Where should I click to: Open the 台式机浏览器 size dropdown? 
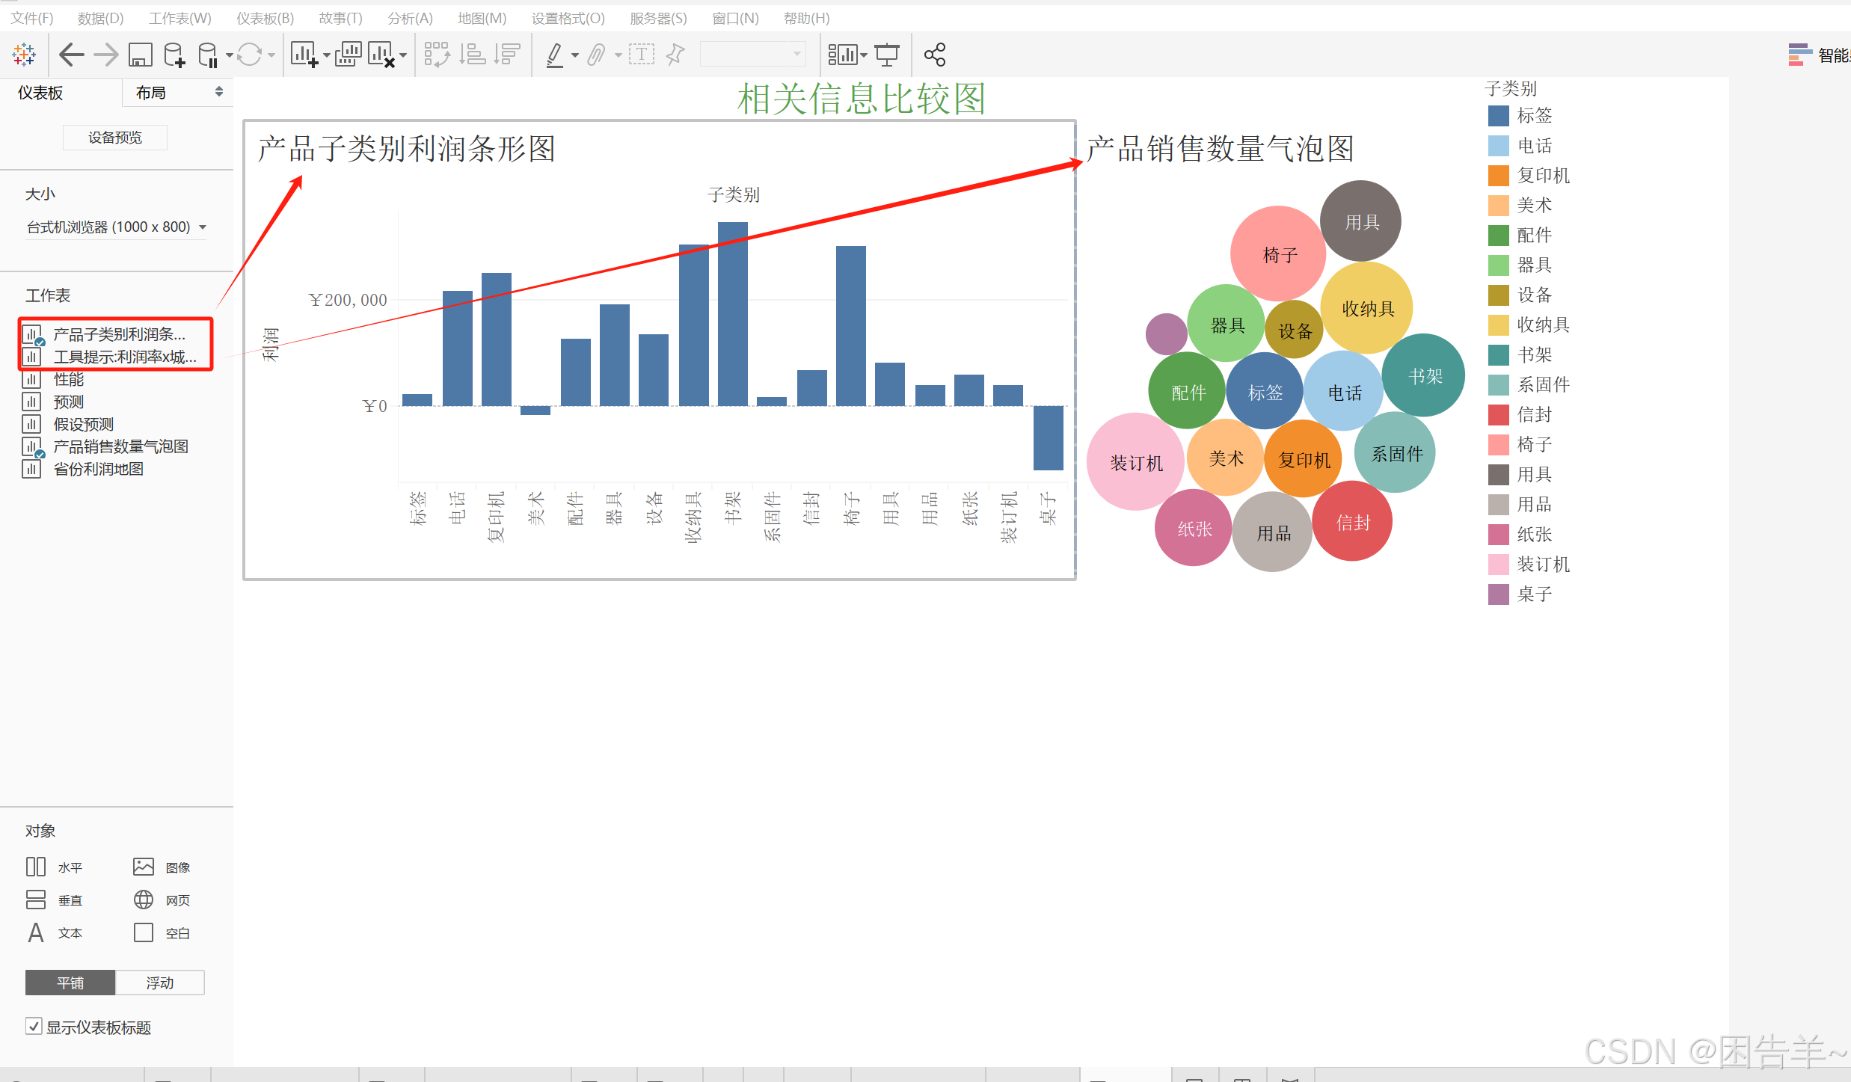click(x=116, y=227)
